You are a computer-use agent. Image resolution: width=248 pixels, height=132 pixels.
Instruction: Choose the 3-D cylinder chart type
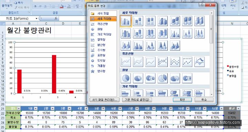coord(163,33)
